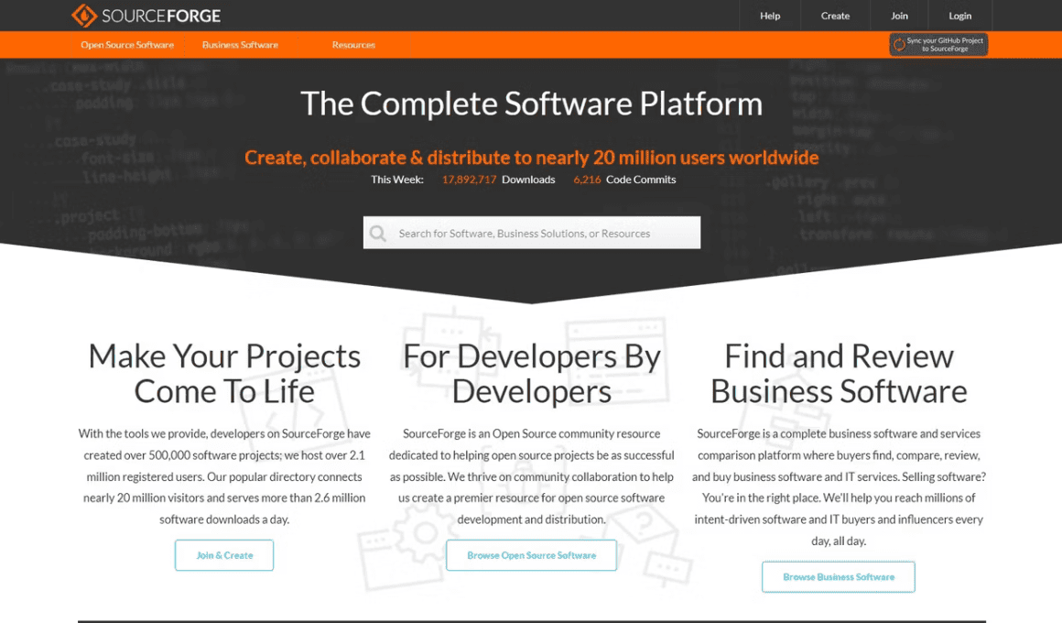Click the Make Your Projects Come To Life heading
The height and width of the screenshot is (623, 1062).
(224, 374)
